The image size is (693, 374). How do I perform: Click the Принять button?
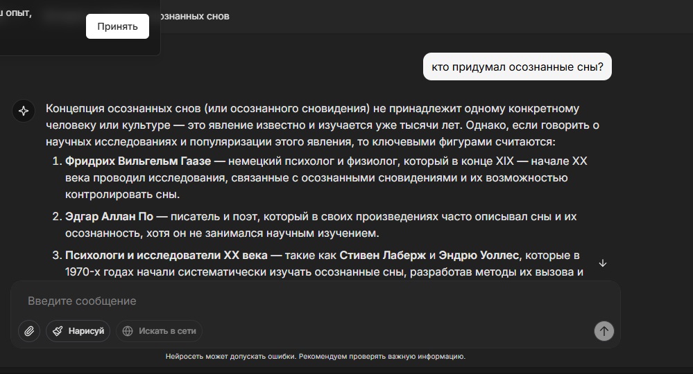coord(117,26)
